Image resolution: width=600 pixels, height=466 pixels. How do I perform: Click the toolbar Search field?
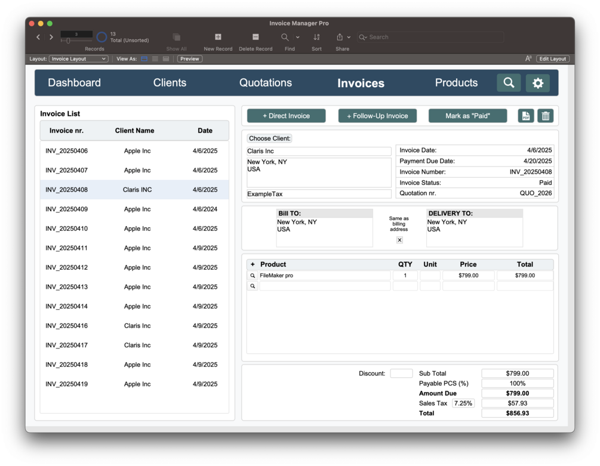430,37
